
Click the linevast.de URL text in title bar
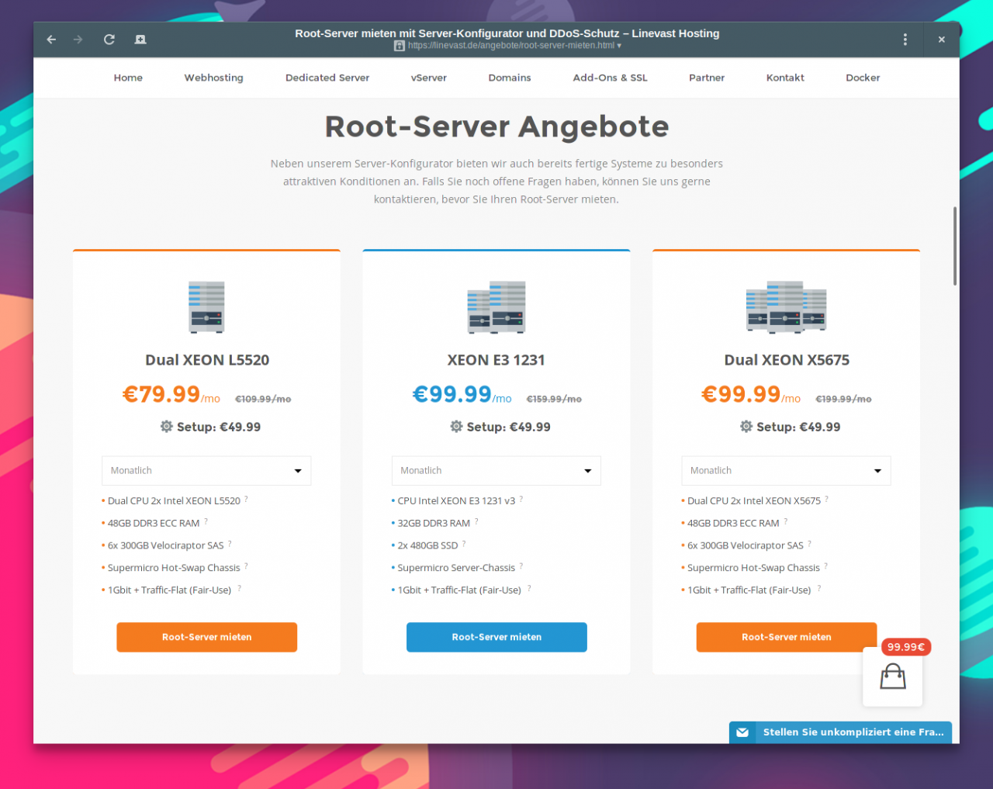point(510,46)
